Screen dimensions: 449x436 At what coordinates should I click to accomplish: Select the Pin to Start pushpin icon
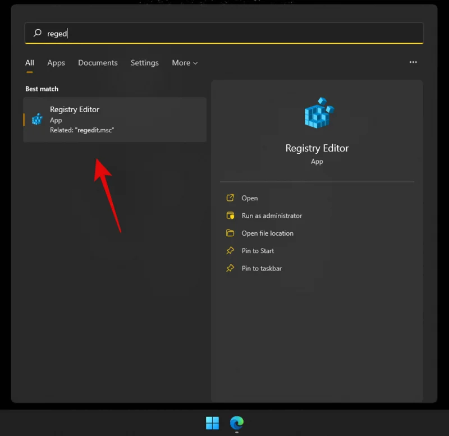point(230,251)
